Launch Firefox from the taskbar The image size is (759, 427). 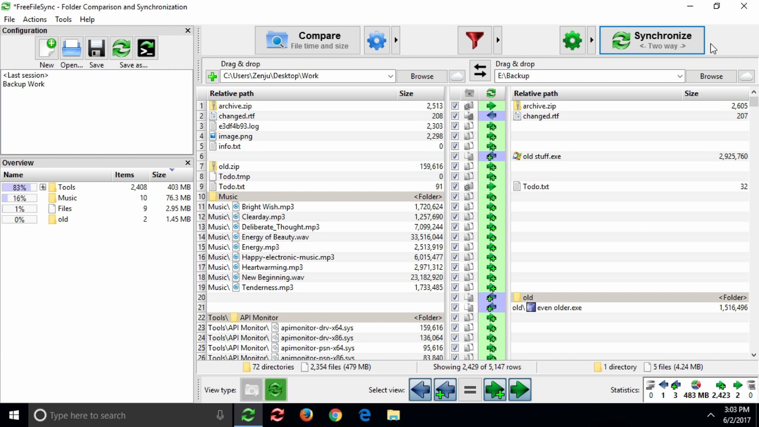(306, 415)
